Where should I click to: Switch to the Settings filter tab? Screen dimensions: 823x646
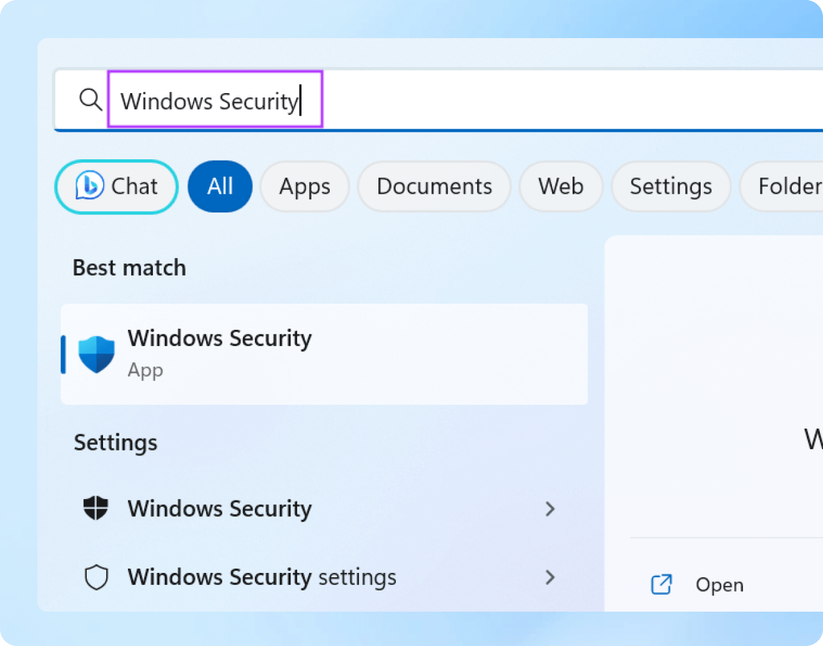pyautogui.click(x=671, y=186)
